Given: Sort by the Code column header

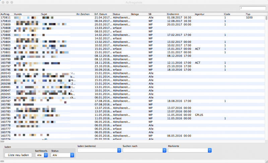Looking at the screenshot, I should click(x=234, y=14).
